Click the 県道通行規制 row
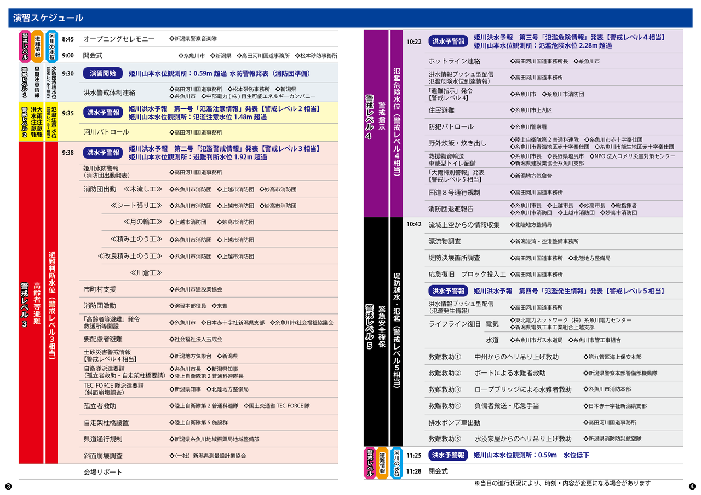 pyautogui.click(x=209, y=439)
